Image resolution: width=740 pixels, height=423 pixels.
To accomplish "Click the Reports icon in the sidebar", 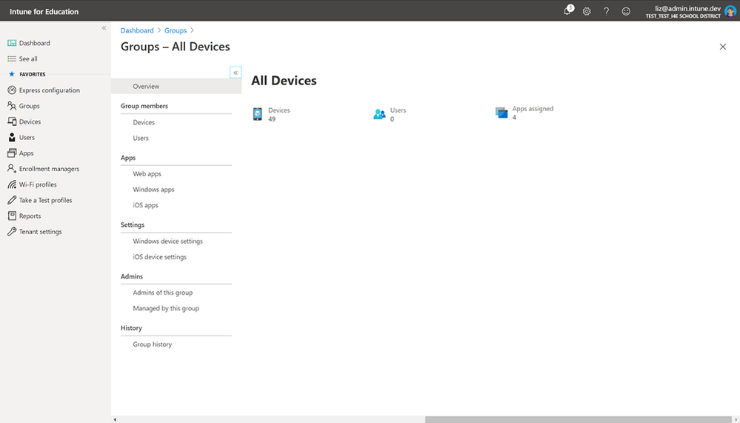I will click(x=12, y=216).
